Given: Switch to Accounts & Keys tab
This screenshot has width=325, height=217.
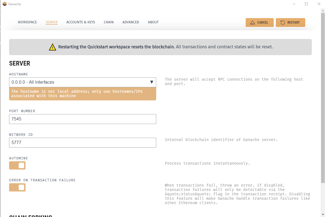Looking at the screenshot, I should click(81, 22).
